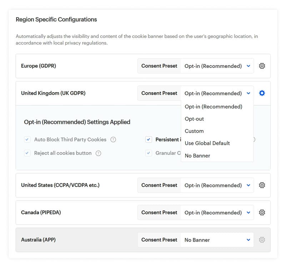Show help for Reject all cookies button
This screenshot has height=268, width=286.
coord(98,153)
